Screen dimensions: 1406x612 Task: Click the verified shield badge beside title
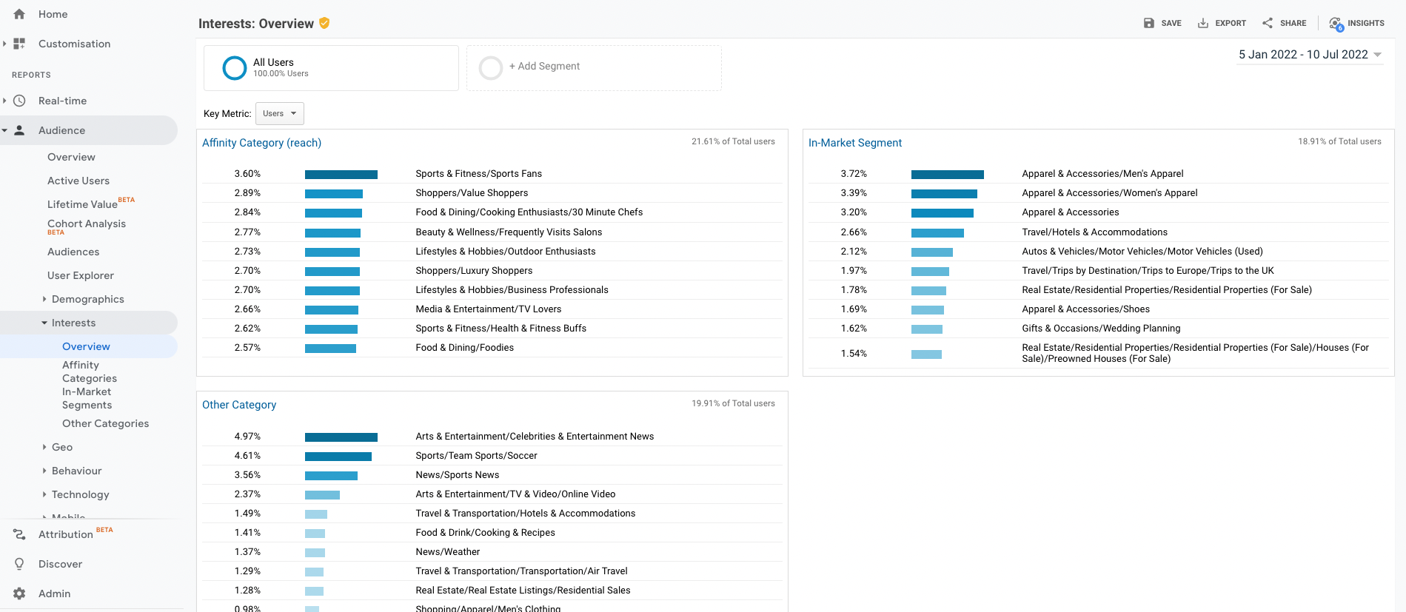pyautogui.click(x=324, y=24)
